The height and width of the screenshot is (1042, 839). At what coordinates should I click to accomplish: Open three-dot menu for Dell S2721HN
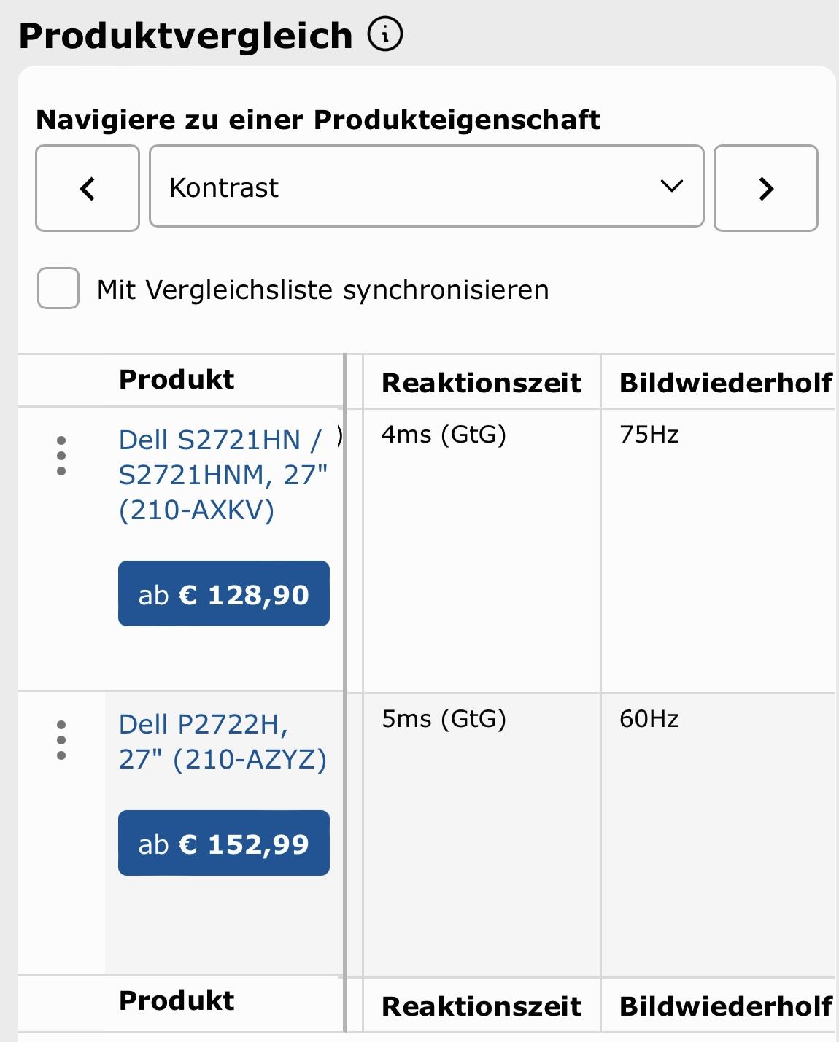[61, 456]
